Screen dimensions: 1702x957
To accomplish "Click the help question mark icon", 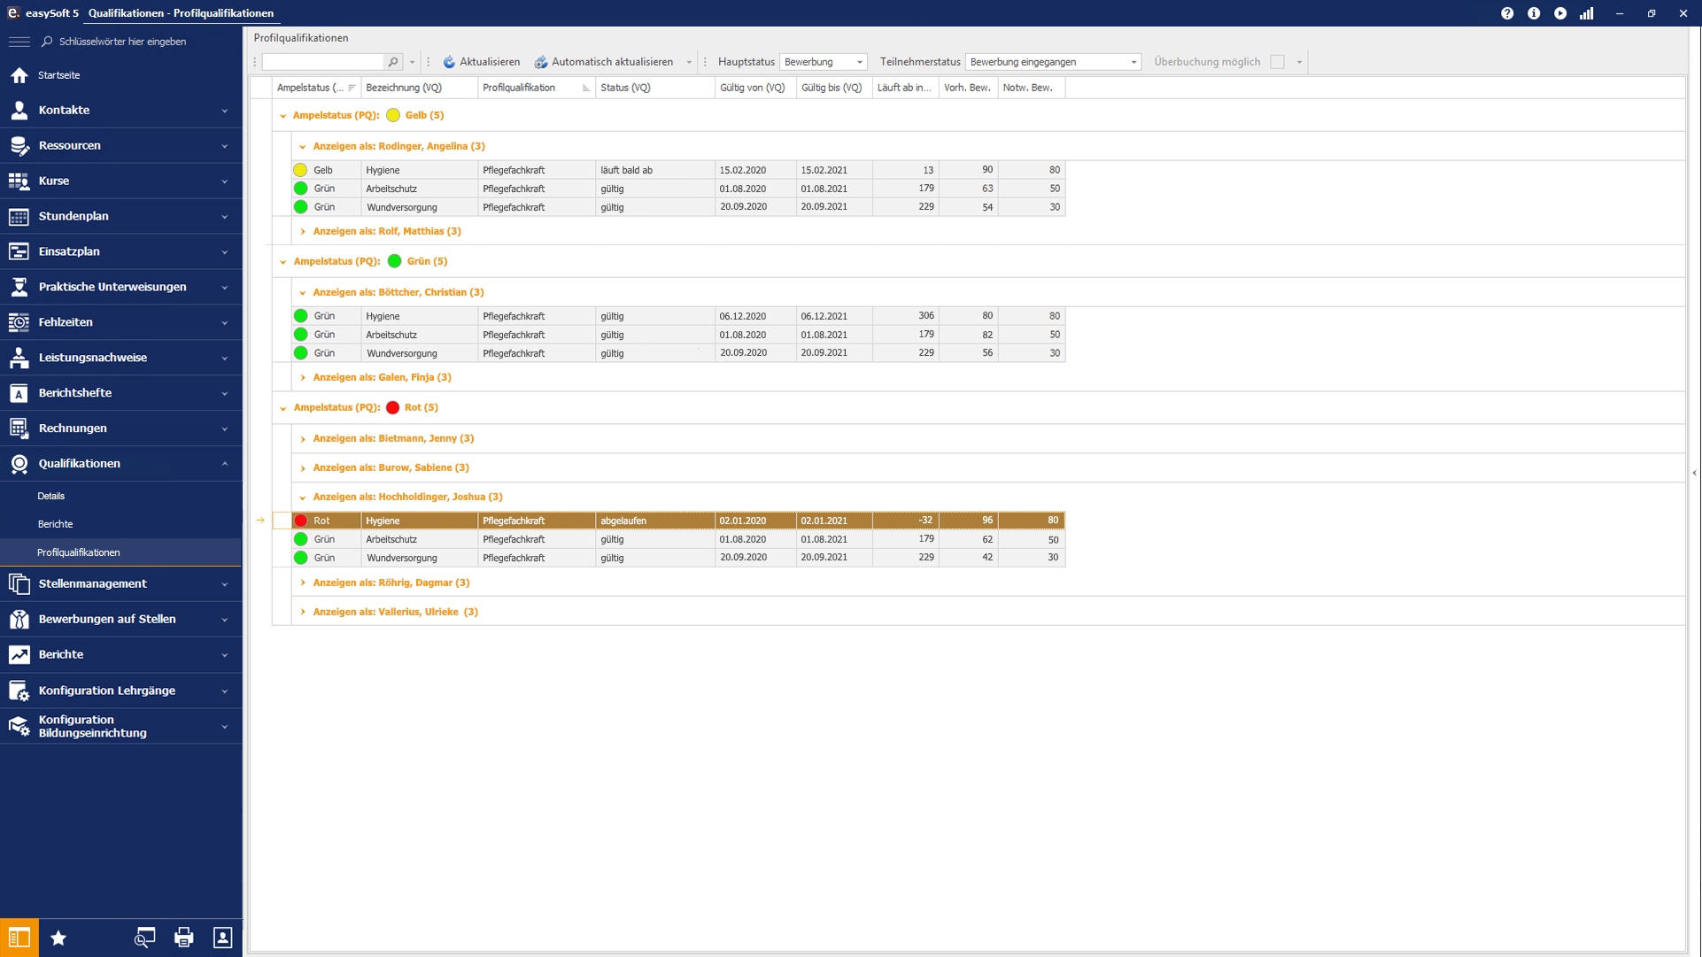I will tap(1506, 13).
